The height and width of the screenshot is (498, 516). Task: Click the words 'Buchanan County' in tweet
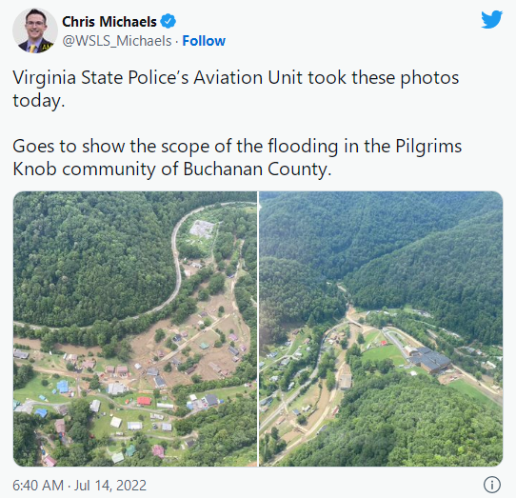[257, 169]
